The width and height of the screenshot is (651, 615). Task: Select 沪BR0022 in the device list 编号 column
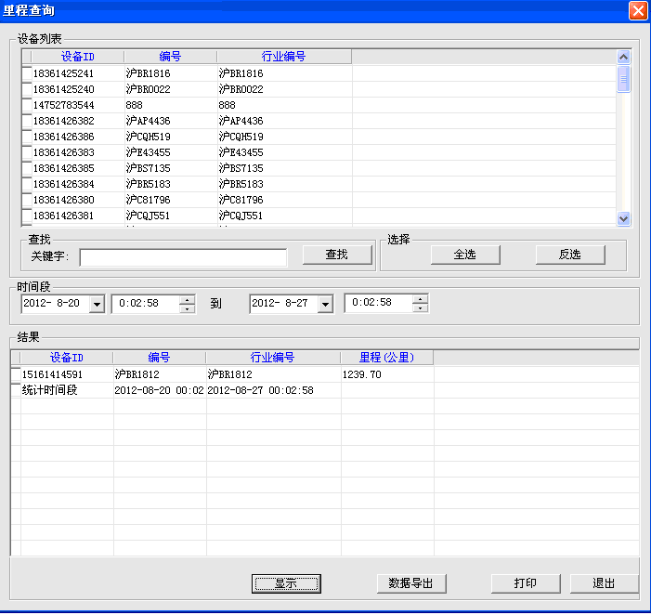pos(149,89)
